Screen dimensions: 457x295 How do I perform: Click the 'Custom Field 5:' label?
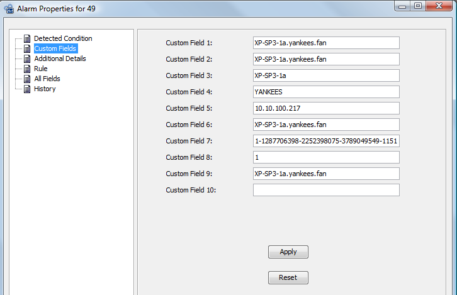189,108
